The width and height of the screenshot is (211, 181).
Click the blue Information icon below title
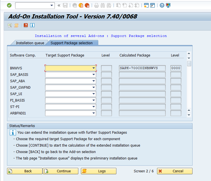click(x=32, y=25)
